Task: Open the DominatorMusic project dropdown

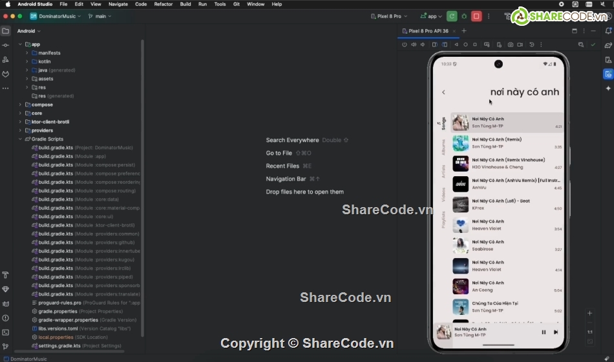Action: (x=56, y=16)
